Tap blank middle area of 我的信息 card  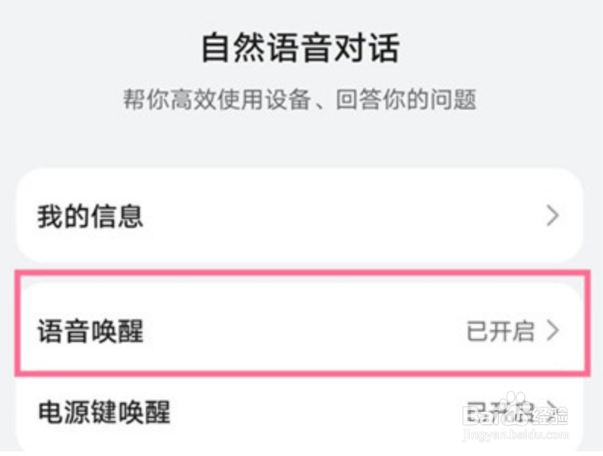click(x=319, y=217)
